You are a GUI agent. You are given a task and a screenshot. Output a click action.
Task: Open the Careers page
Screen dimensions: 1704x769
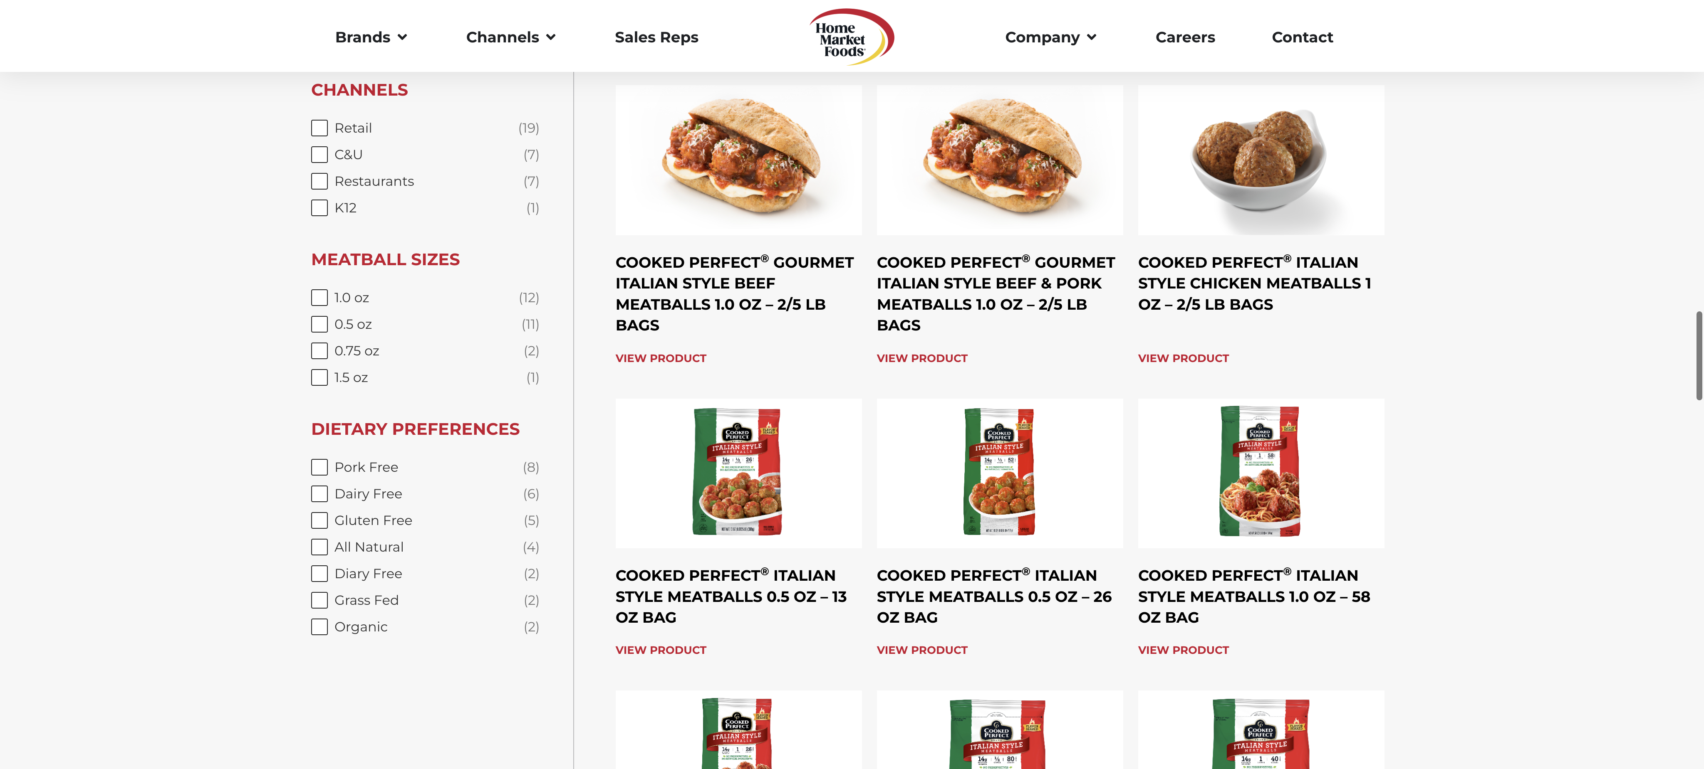tap(1185, 37)
